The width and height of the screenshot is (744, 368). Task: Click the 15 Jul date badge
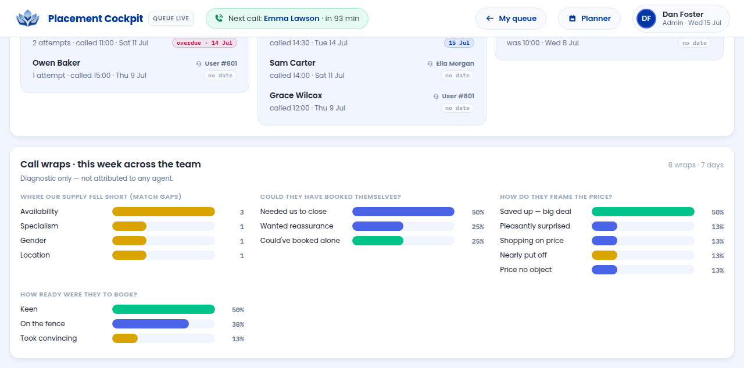(x=459, y=43)
